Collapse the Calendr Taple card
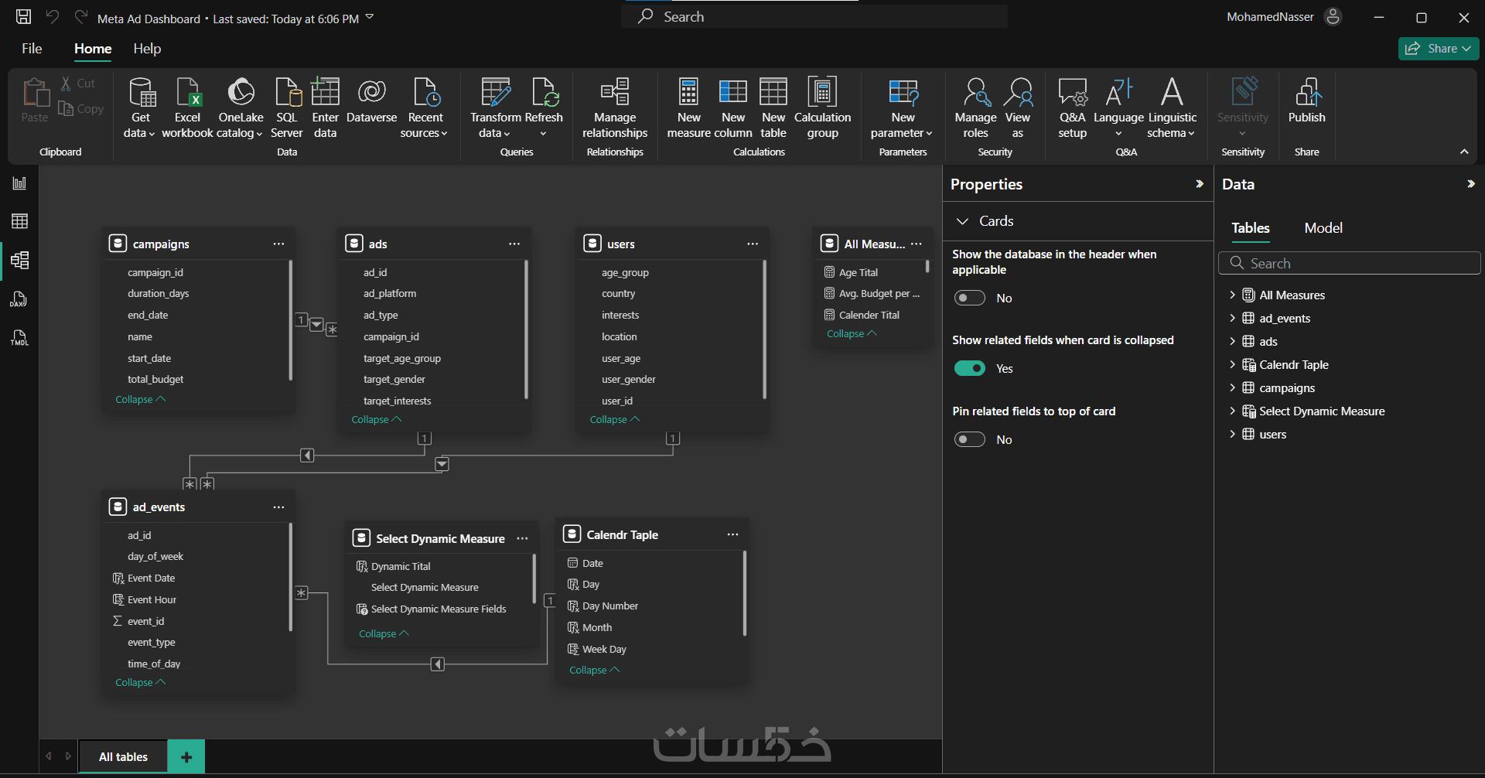 (x=595, y=671)
